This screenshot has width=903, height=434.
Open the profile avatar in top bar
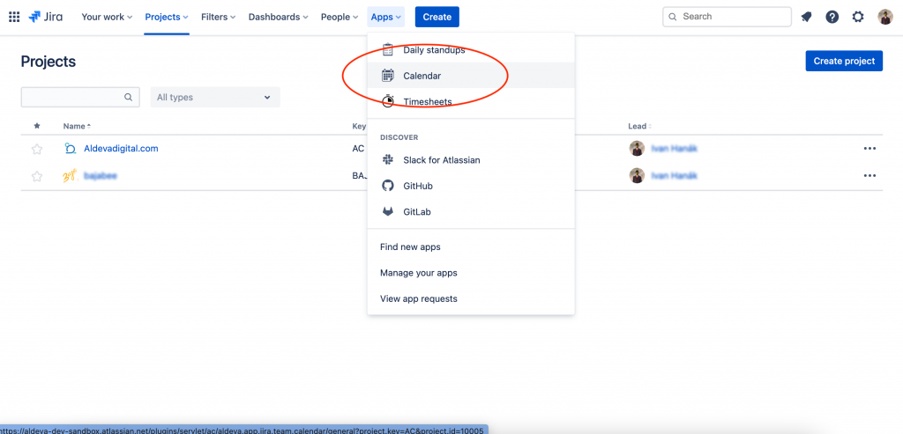tap(885, 17)
